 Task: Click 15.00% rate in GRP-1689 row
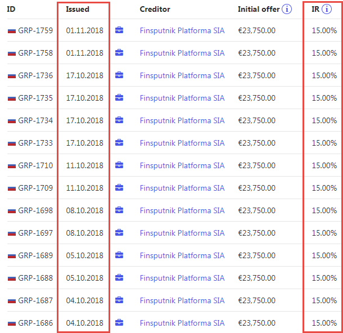coord(324,255)
